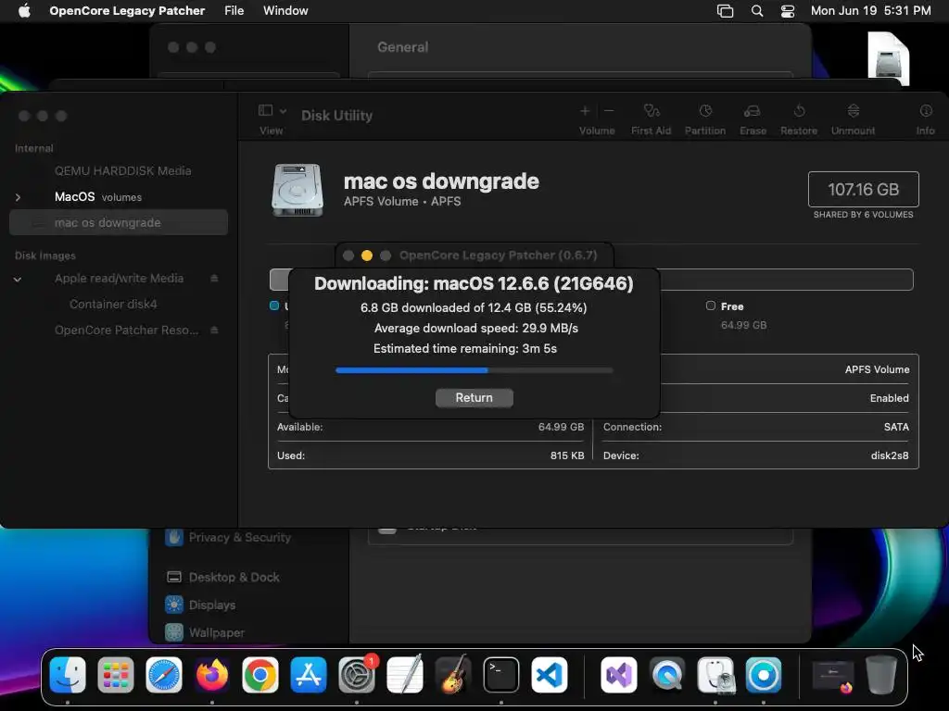Click the Remove Volume minus icon
The height and width of the screenshot is (711, 949).
point(609,111)
